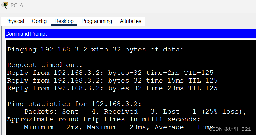The width and height of the screenshot is (256, 135).
Task: Click the 'Pinging 192.168.3.2 with 32 bytes' line
Action: point(96,50)
